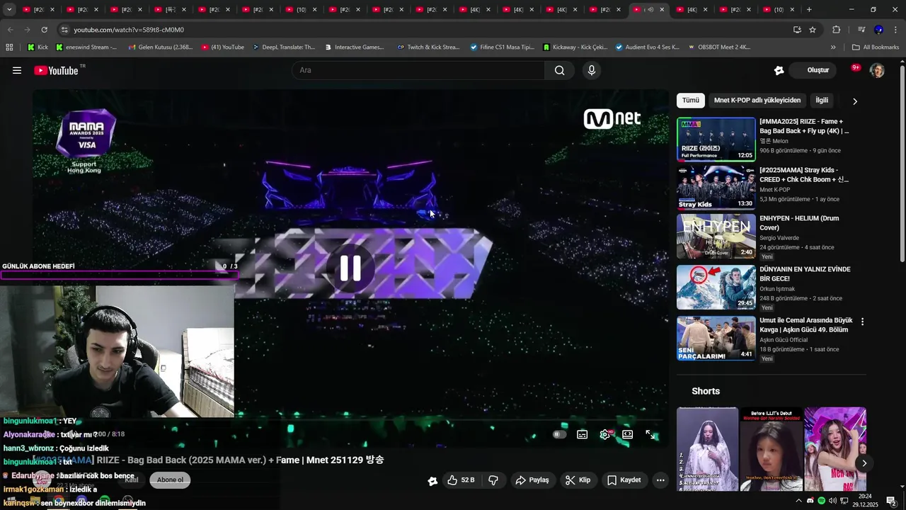906x510 pixels.
Task: Enter full screen in the player
Action: click(x=650, y=434)
